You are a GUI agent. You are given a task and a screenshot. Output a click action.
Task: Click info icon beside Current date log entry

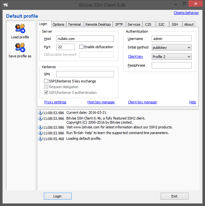[40, 113]
